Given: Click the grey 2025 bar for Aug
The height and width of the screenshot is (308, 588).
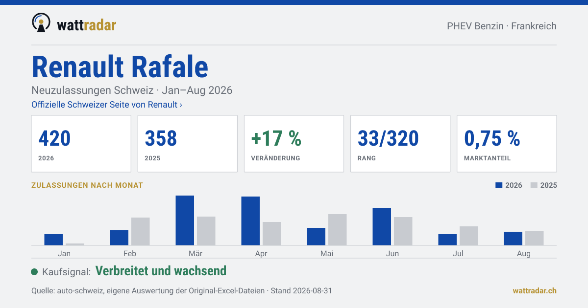Looking at the screenshot, I should [x=535, y=238].
